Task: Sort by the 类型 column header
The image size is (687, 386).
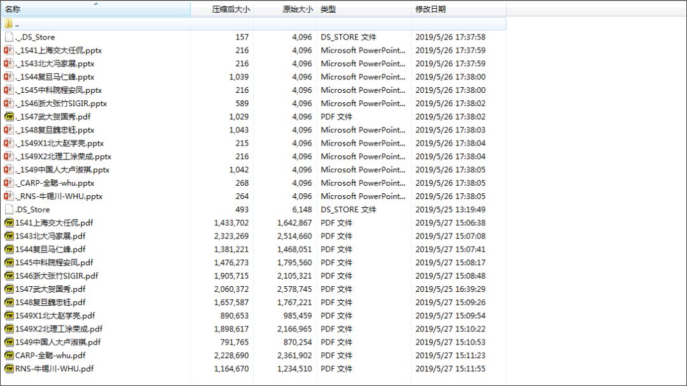Action: (x=364, y=9)
